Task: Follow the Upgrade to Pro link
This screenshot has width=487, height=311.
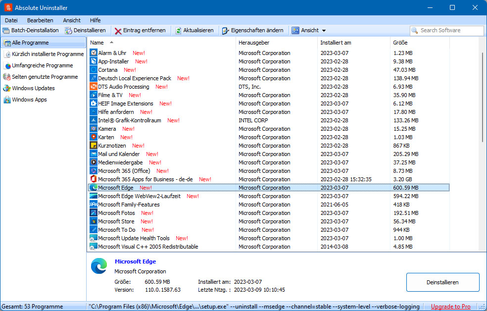Action: coord(451,307)
